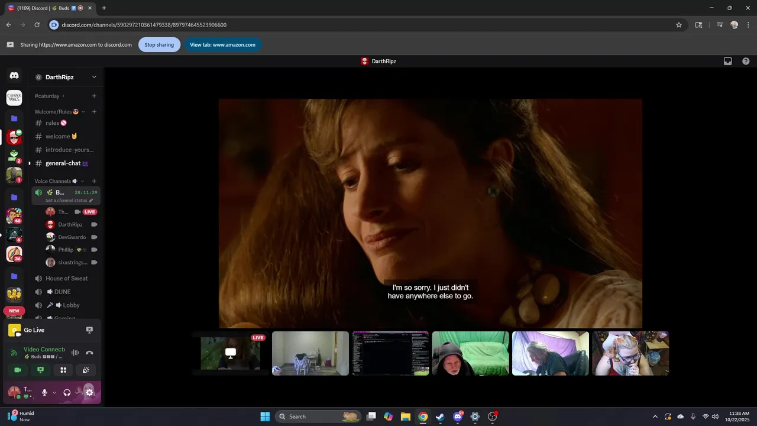Disconnect from the voice call
This screenshot has height=426, width=757.
tap(89, 353)
